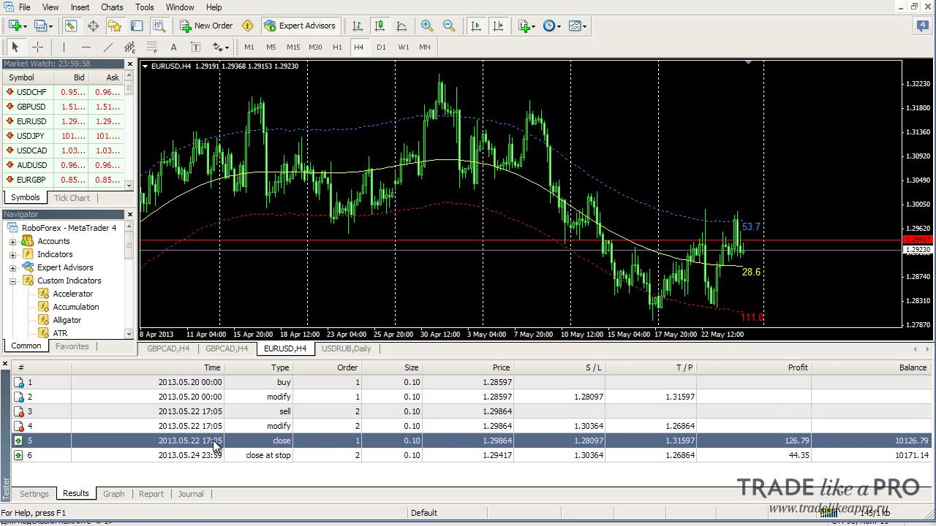Open the Charts menu

112,7
